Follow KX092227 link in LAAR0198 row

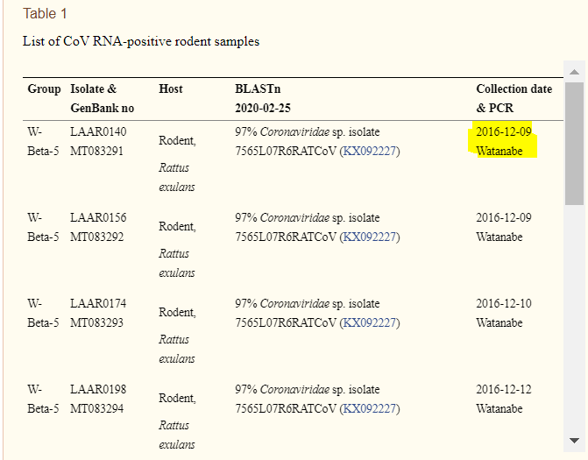[x=370, y=408]
